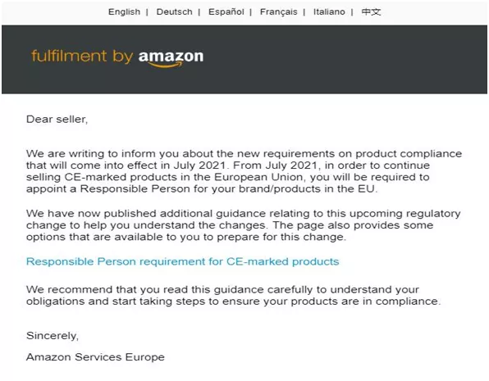
Task: Open Responsible Person requirement for CE-marked products
Action: pyautogui.click(x=182, y=261)
